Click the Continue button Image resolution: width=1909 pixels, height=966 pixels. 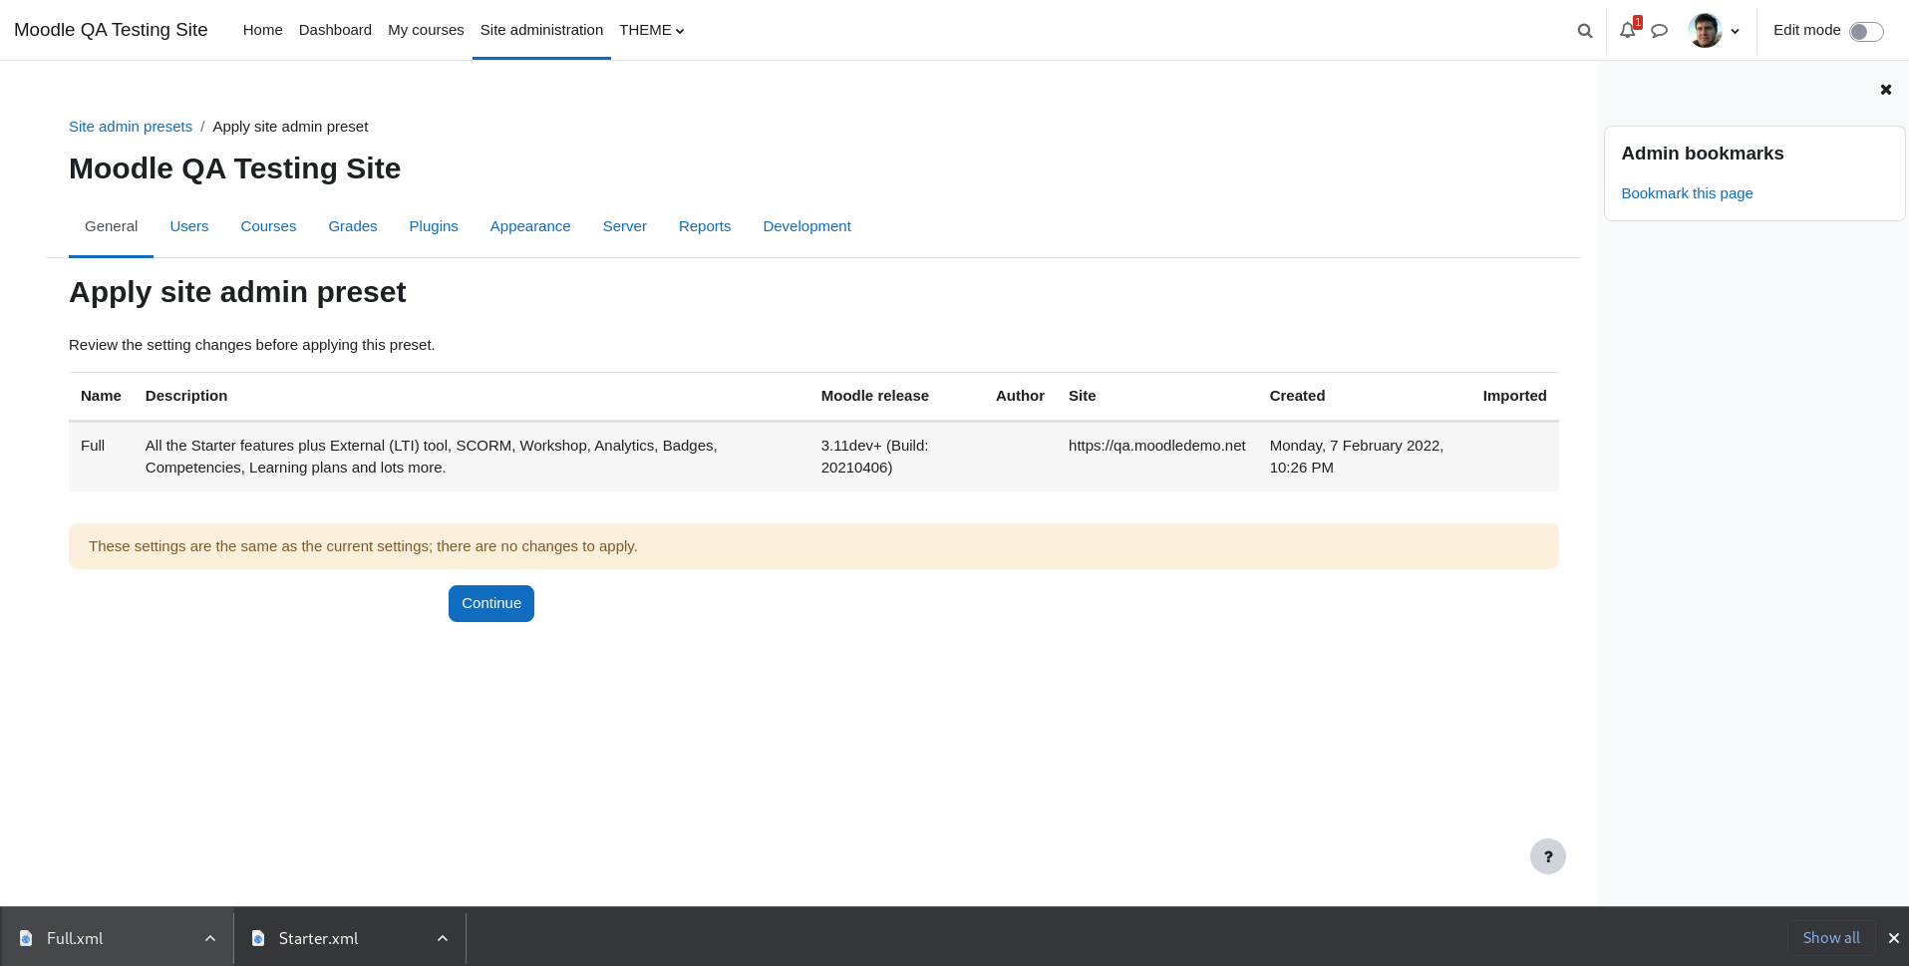pyautogui.click(x=491, y=603)
